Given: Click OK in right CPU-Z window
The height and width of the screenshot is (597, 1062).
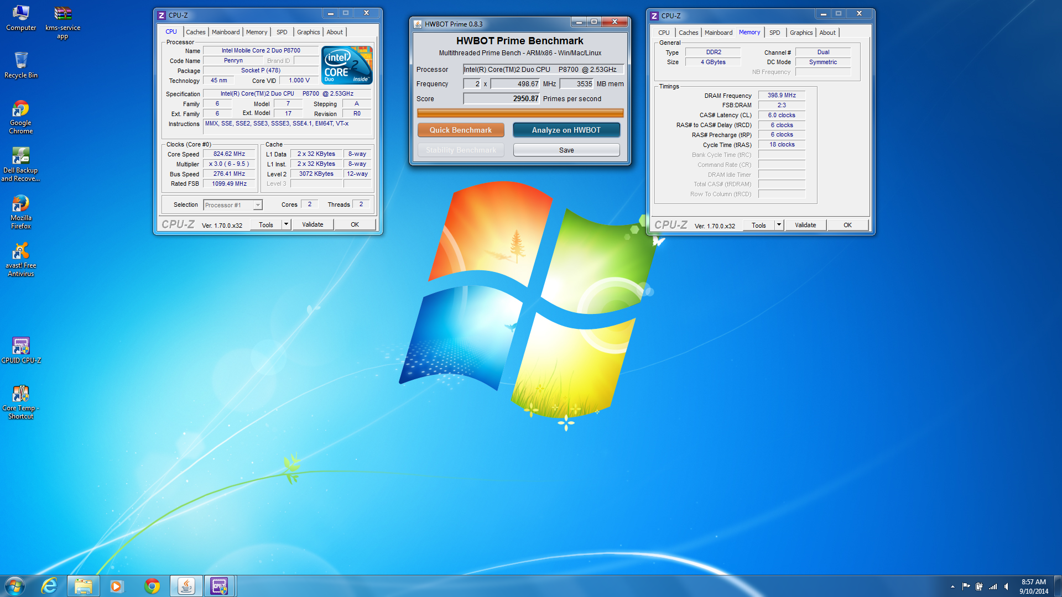Looking at the screenshot, I should pos(847,225).
